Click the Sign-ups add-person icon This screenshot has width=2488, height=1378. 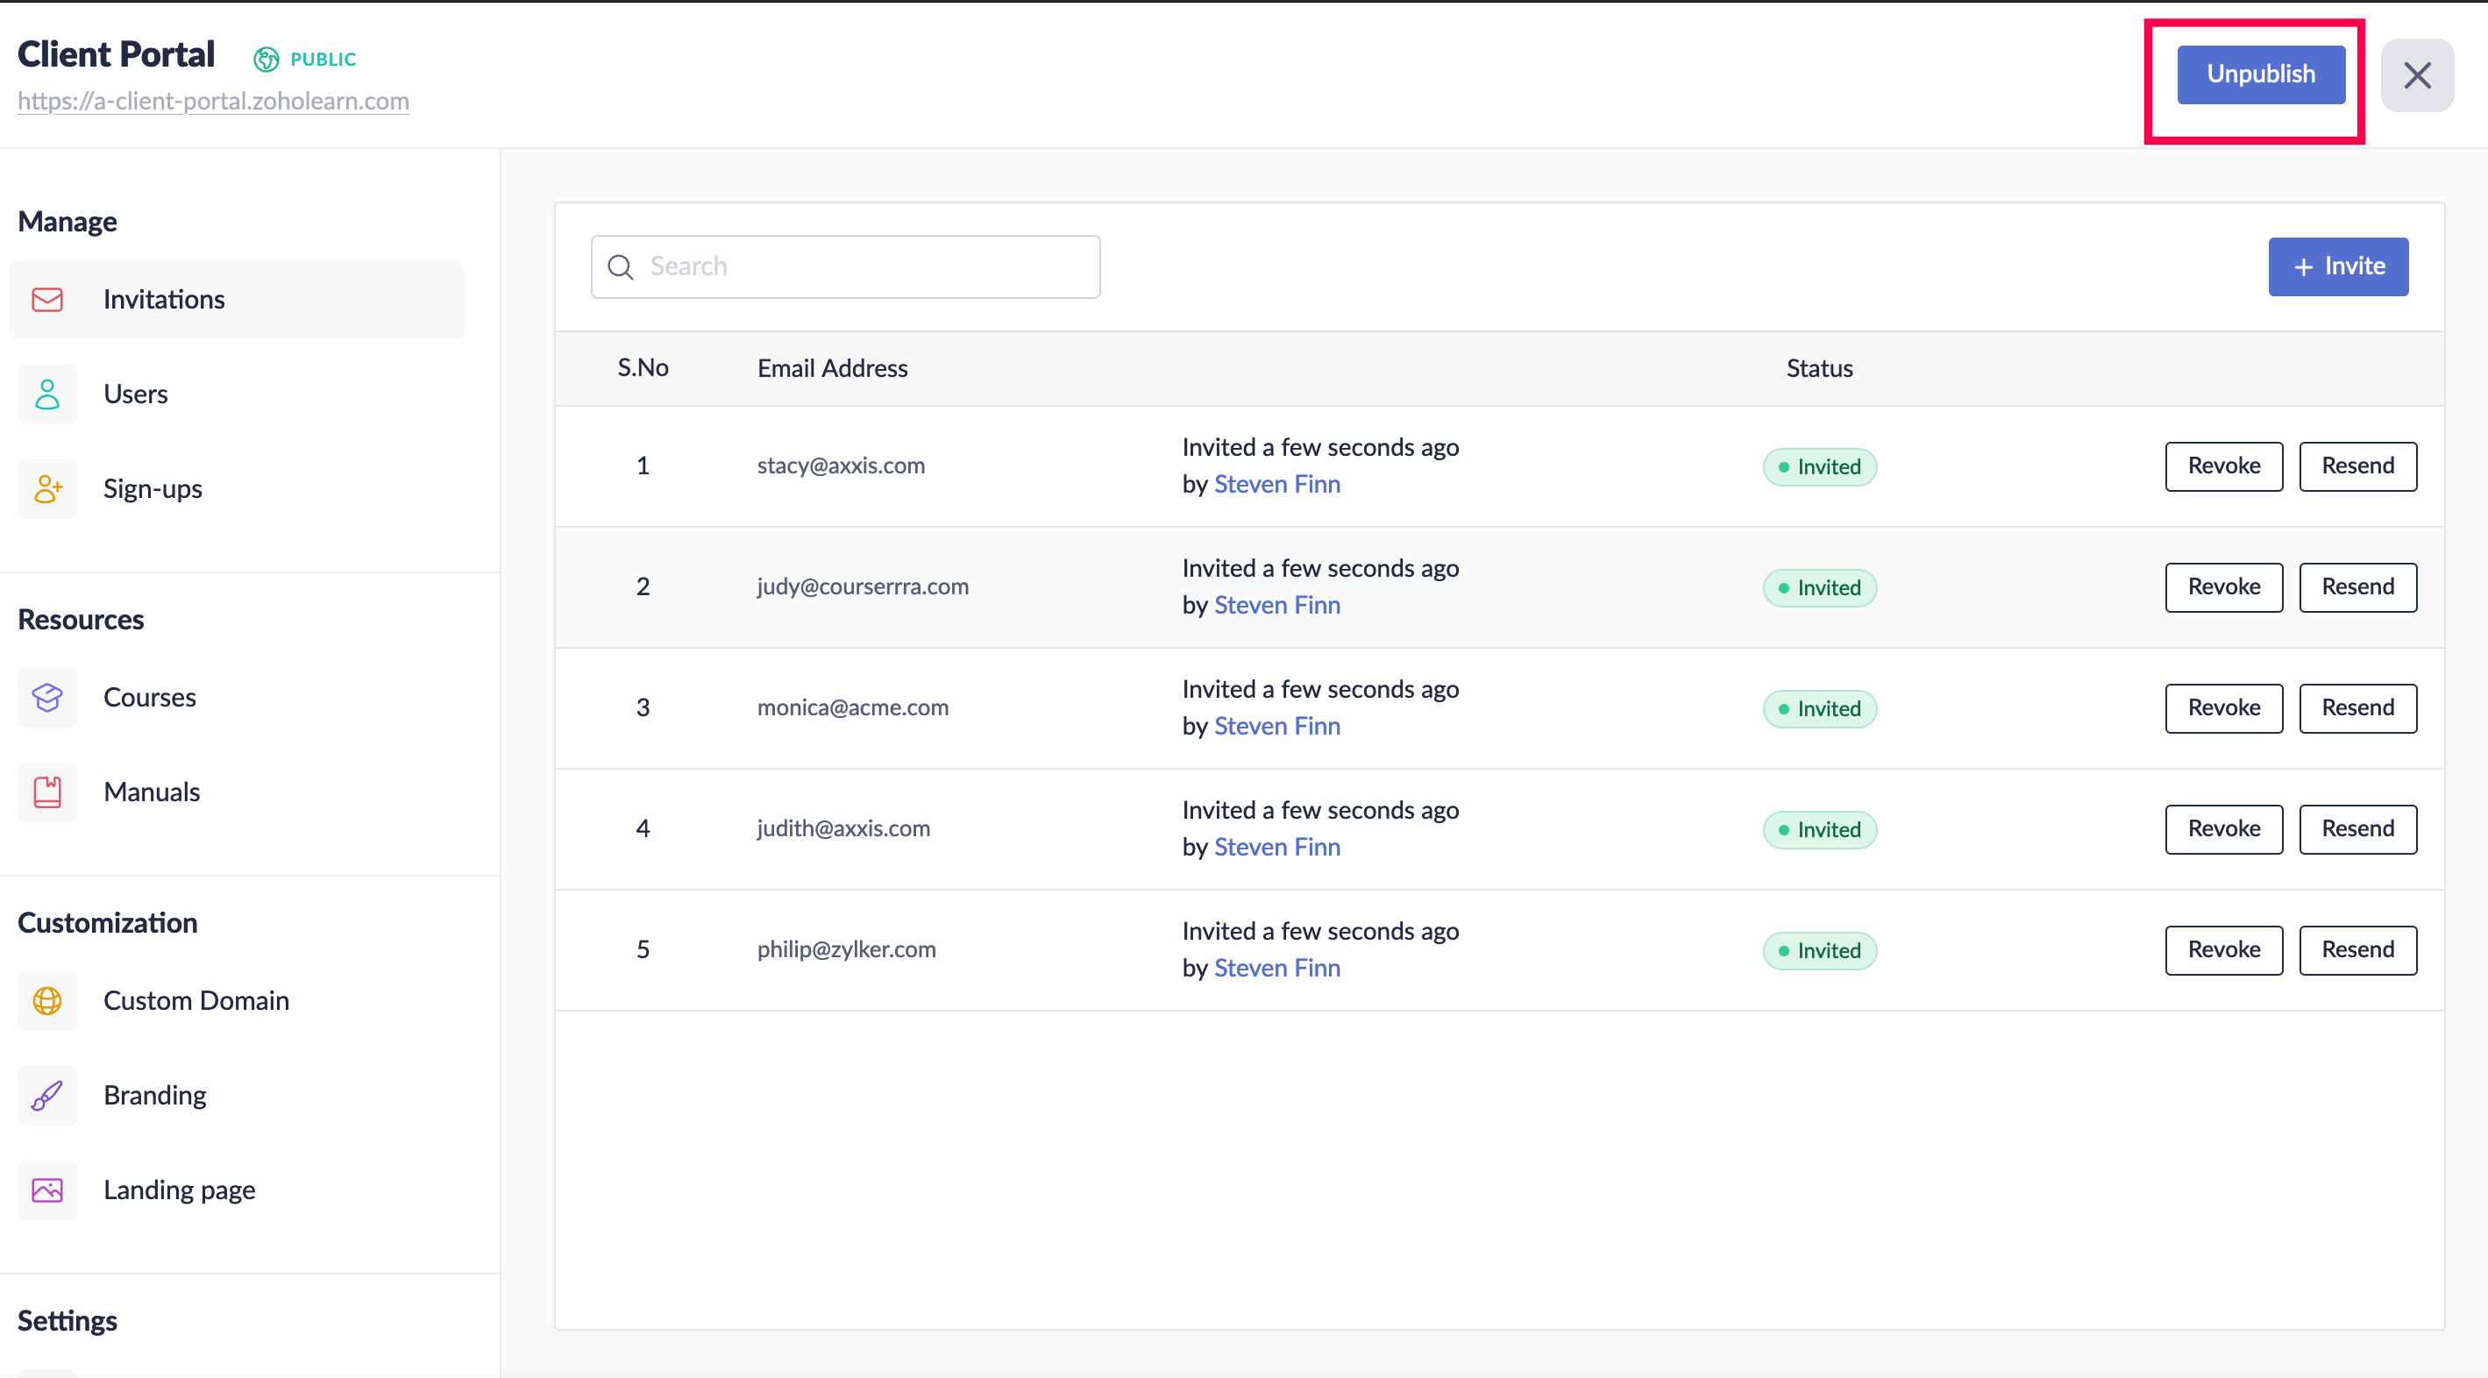(46, 488)
